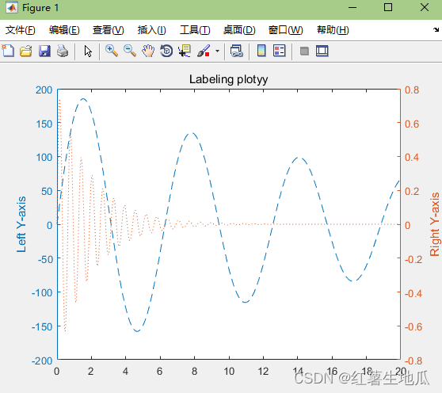The image size is (442, 393).
Task: Enable the Data Cursor tool
Action: 185,51
